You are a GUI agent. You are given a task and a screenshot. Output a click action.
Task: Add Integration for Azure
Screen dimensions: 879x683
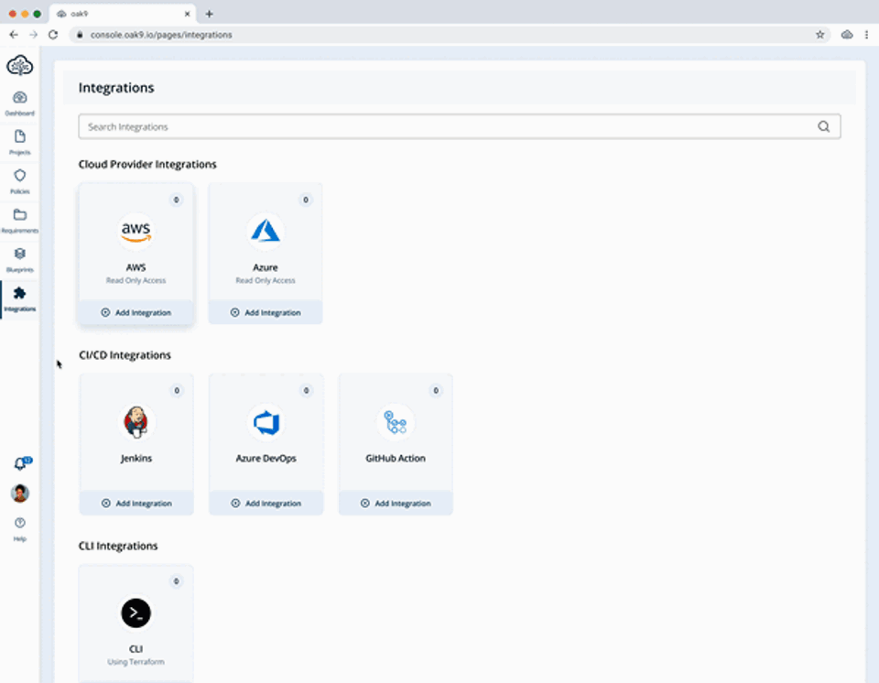tap(266, 312)
